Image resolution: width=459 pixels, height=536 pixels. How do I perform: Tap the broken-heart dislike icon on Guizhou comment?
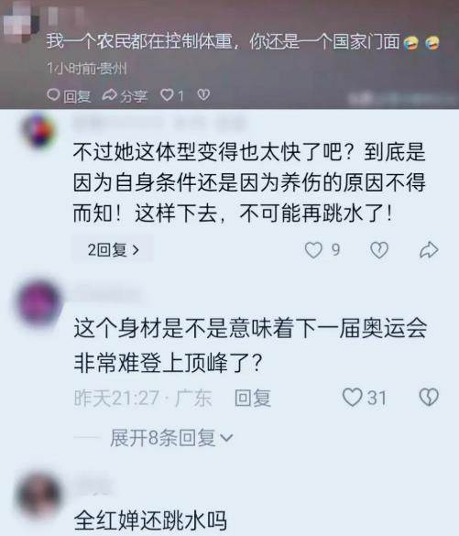[x=203, y=94]
